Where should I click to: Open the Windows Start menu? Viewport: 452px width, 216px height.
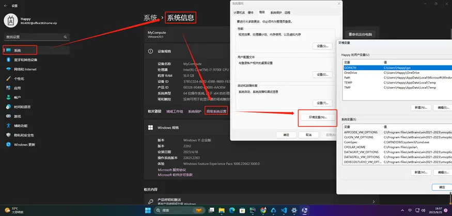[148, 210]
